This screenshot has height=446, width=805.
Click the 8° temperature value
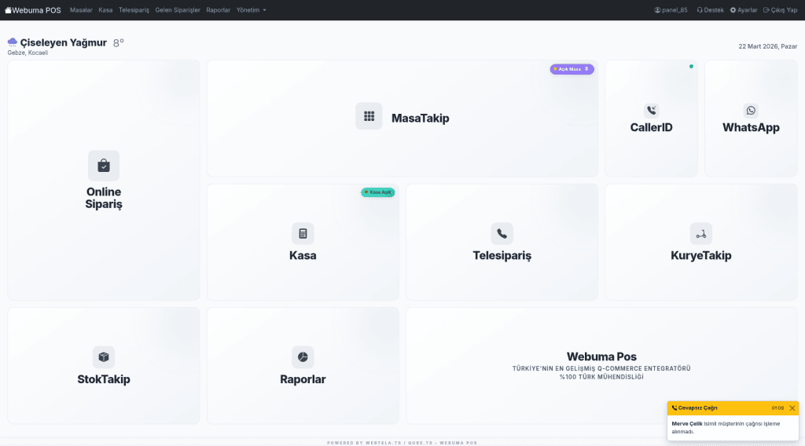pyautogui.click(x=119, y=43)
